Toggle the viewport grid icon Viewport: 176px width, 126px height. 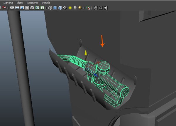click(x=12, y=8)
